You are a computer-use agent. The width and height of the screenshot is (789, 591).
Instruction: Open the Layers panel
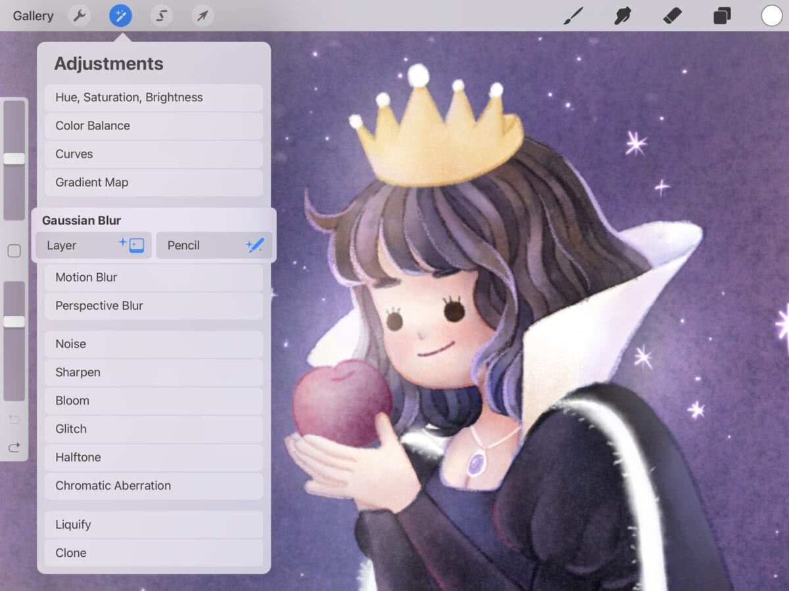pos(721,16)
